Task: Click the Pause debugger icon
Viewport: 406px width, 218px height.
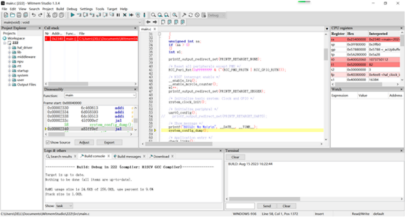Action: tap(118, 15)
